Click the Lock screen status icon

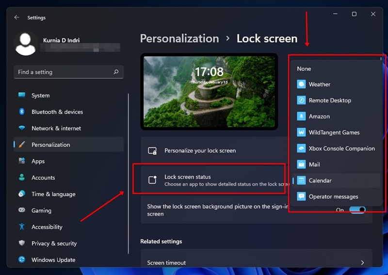pyautogui.click(x=152, y=180)
